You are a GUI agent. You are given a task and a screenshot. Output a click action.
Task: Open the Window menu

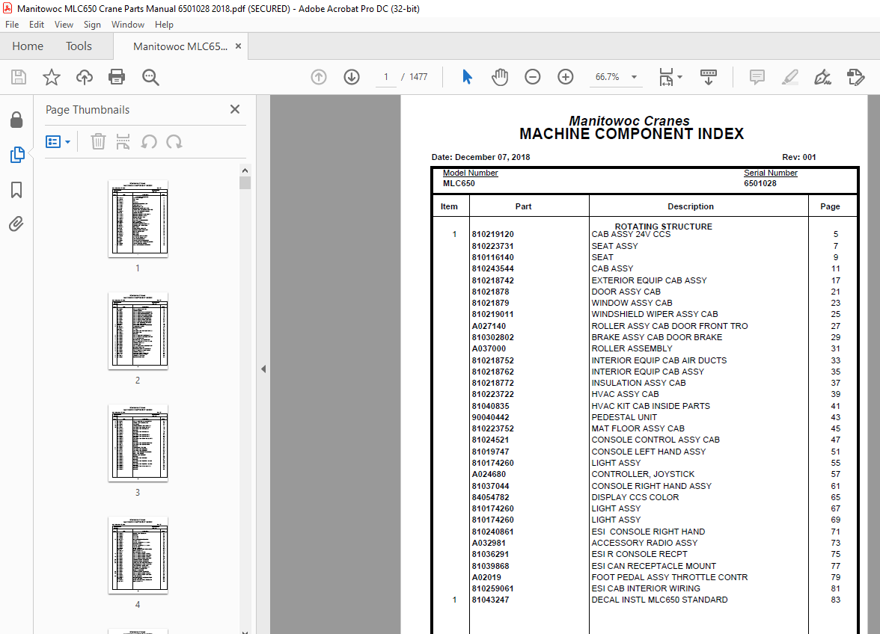[128, 25]
